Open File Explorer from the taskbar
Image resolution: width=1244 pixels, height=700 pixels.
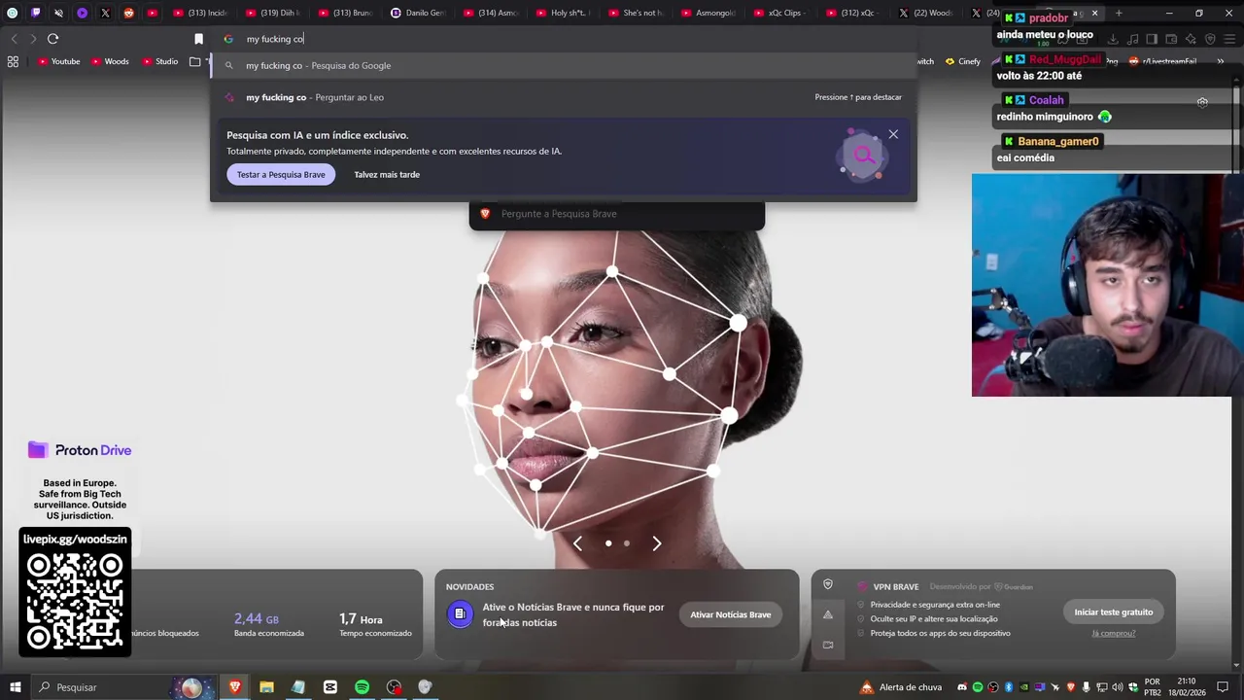(x=266, y=687)
